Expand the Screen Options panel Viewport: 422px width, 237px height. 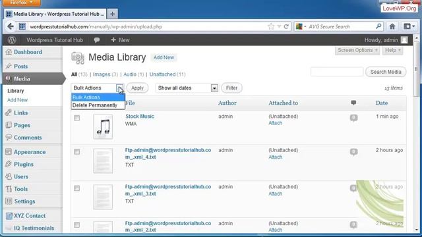coord(357,50)
